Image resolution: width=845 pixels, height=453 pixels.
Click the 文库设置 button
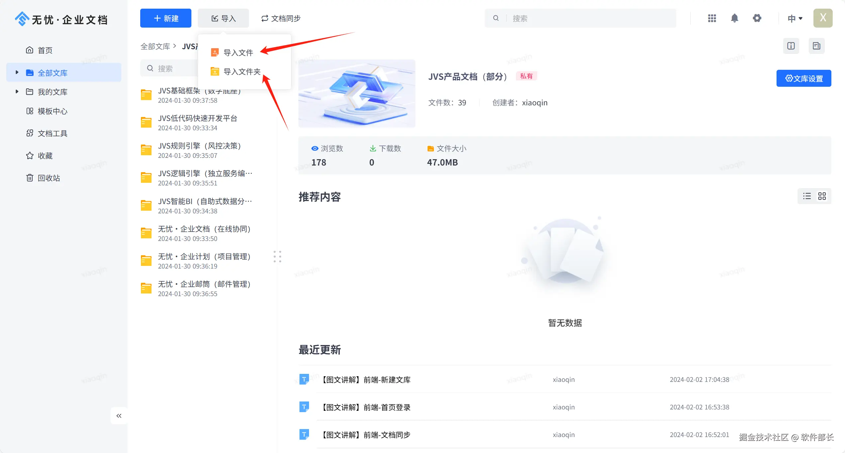[803, 78]
